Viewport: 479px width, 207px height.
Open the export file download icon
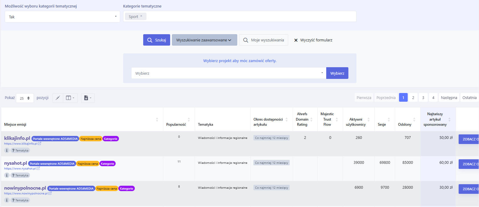pyautogui.click(x=88, y=98)
